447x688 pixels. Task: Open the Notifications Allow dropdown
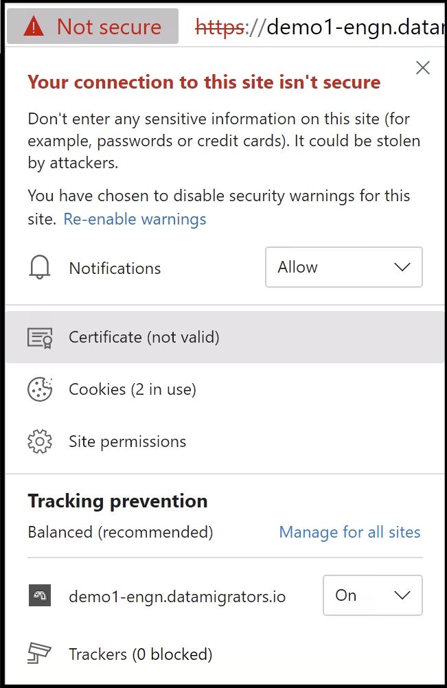coord(343,267)
